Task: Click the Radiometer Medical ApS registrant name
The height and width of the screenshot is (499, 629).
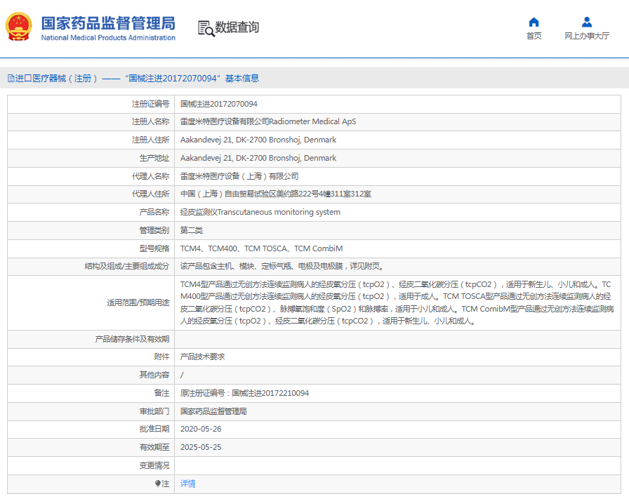Action: pos(267,121)
